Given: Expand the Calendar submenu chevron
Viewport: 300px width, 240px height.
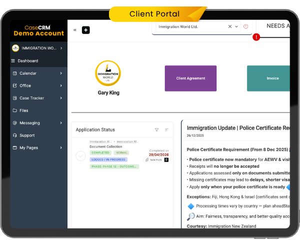Looking at the screenshot, I should (x=61, y=73).
